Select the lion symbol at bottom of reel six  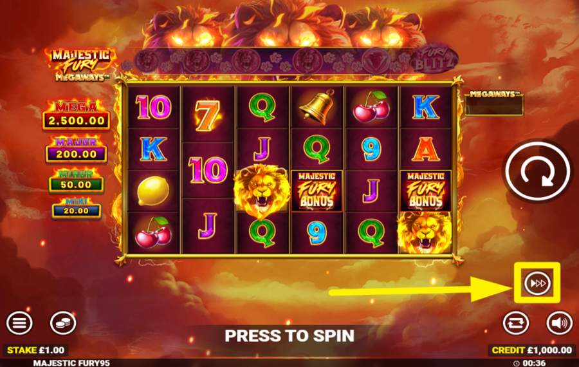[x=425, y=233]
